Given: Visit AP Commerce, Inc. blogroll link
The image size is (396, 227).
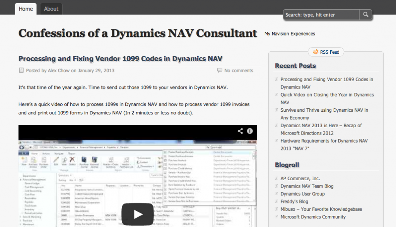Looking at the screenshot, I should (x=300, y=179).
